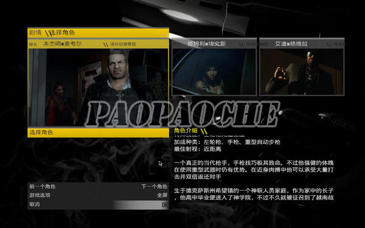Viewport: 365px width, 228px height.
Task: Click the 艾迪·格维拉 name header
Action: coord(291,44)
